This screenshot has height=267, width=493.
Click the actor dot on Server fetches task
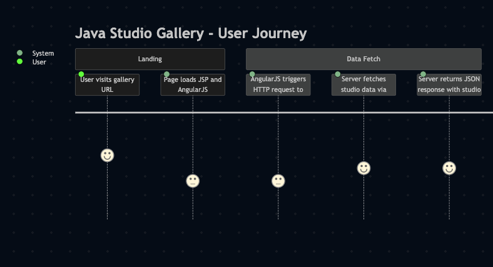point(338,74)
